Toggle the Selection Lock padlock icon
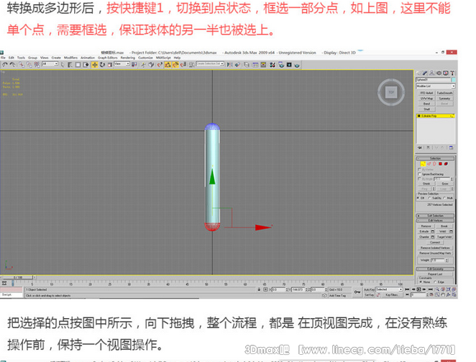Screen dimensions: 476x362 [x=259, y=289]
